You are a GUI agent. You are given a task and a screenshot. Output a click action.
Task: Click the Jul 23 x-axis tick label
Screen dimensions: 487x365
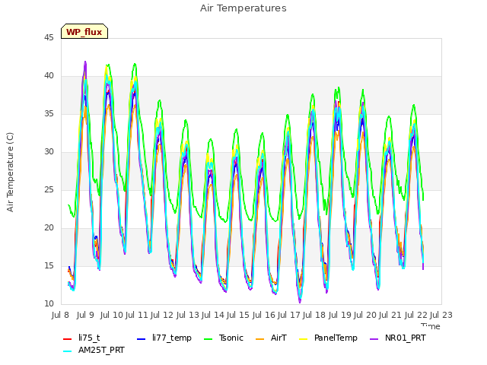[441, 315]
